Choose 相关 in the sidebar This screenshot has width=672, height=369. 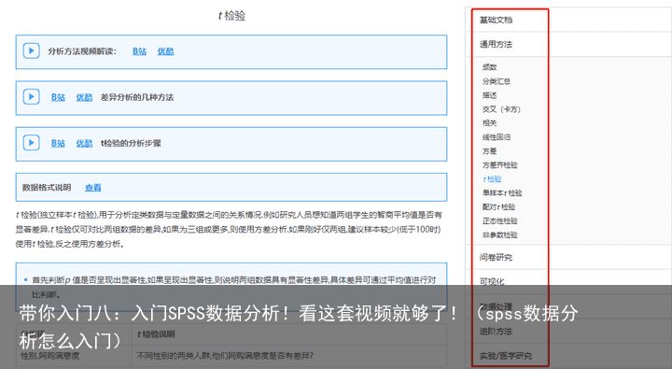coord(489,123)
